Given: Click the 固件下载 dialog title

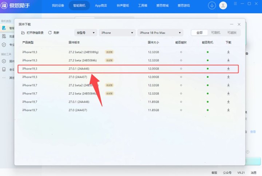Looking at the screenshot, I should [25, 24].
